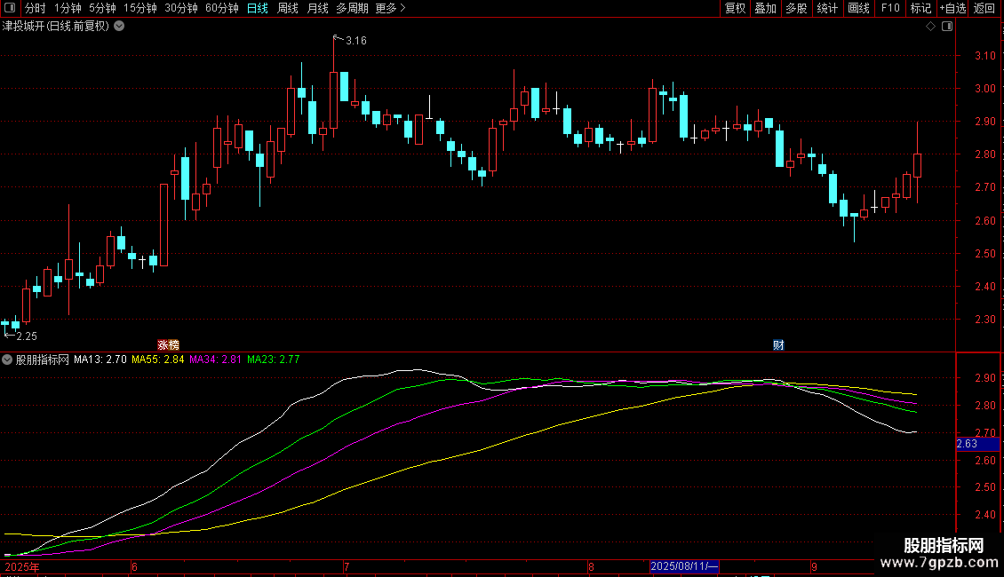Click the 统计 statistics button
The width and height of the screenshot is (1004, 577).
[827, 8]
